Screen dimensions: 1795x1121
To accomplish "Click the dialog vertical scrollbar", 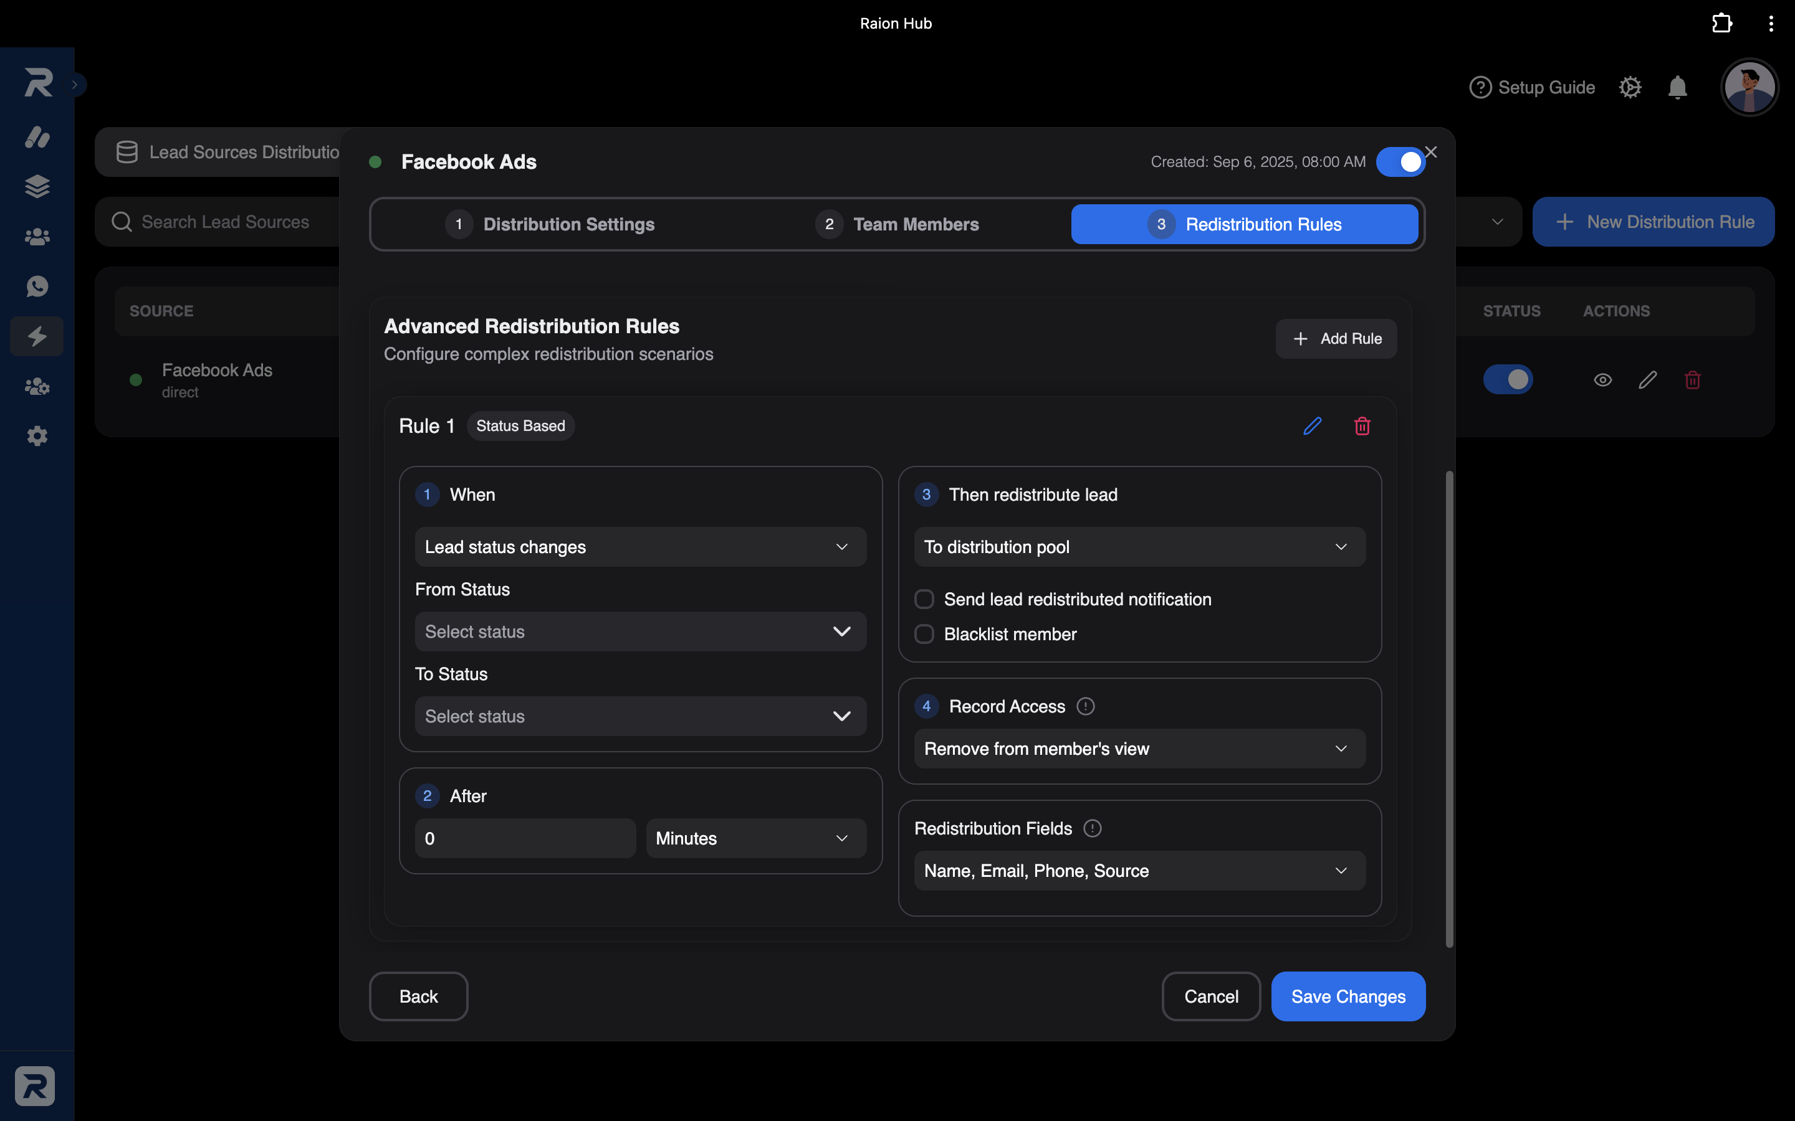I will 1449,709.
